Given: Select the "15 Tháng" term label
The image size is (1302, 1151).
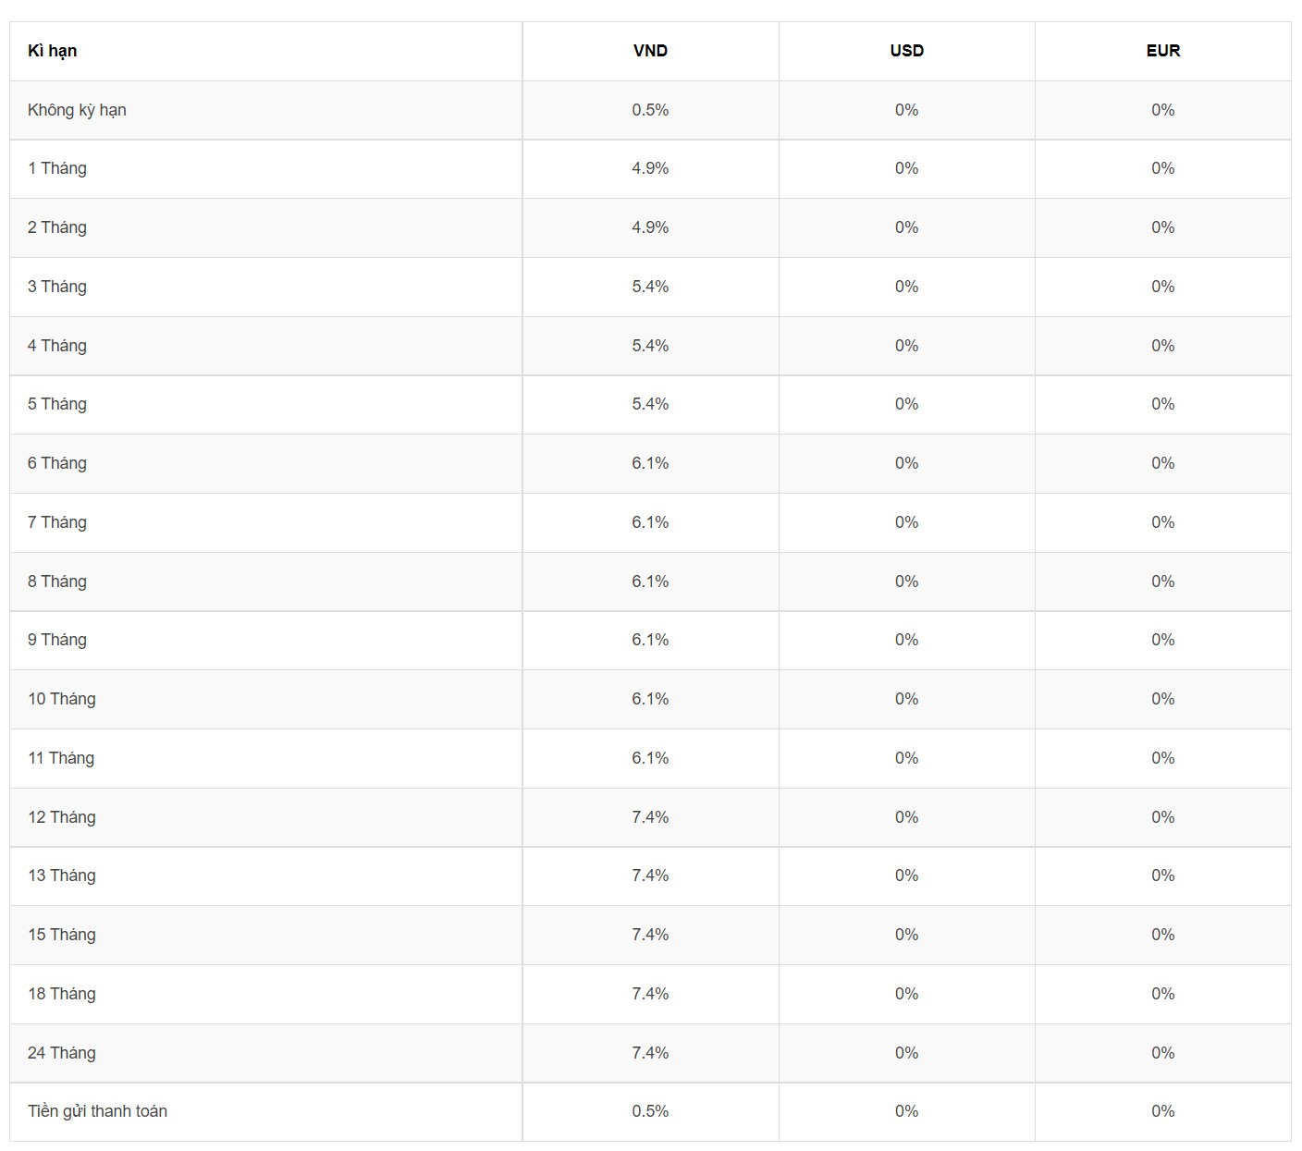Looking at the screenshot, I should pos(62,935).
